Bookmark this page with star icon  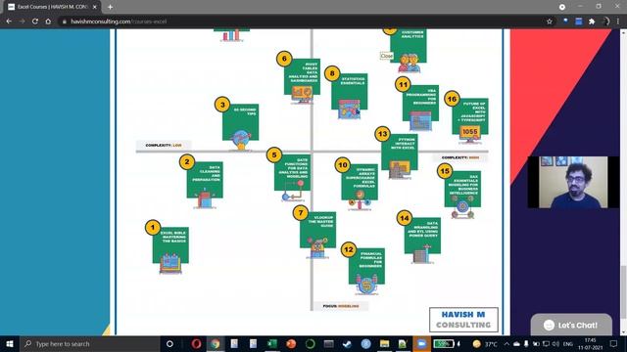(x=550, y=22)
